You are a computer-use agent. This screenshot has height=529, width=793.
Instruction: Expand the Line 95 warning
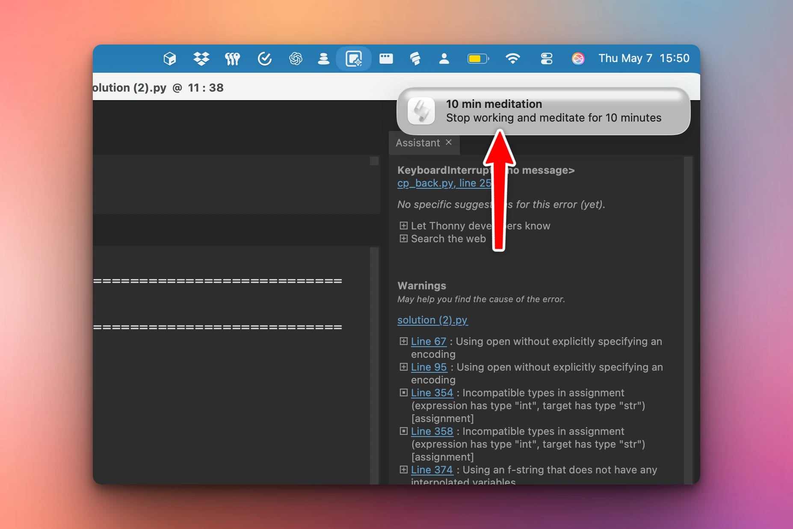403,367
